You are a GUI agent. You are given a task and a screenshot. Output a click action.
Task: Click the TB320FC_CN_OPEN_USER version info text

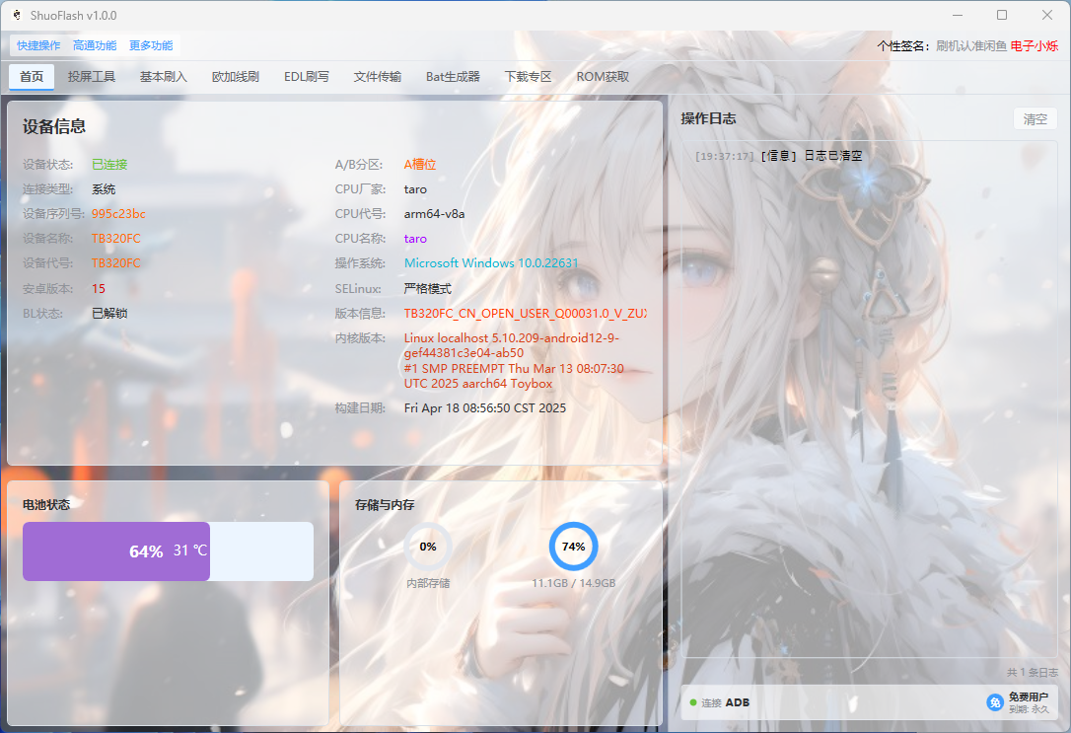[x=526, y=314]
